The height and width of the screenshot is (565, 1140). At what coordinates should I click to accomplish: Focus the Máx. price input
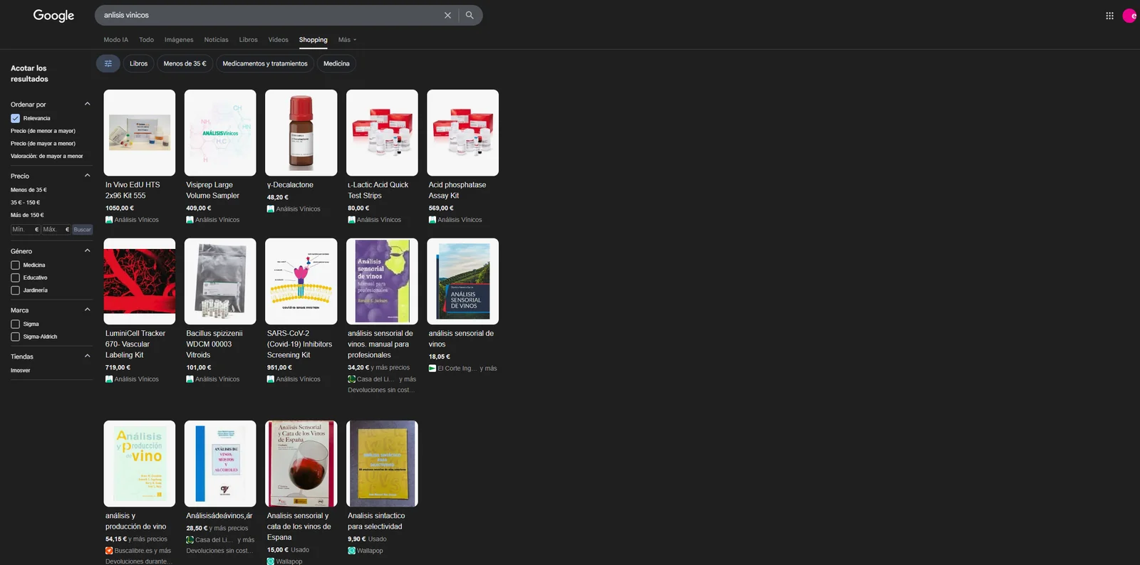(x=56, y=229)
